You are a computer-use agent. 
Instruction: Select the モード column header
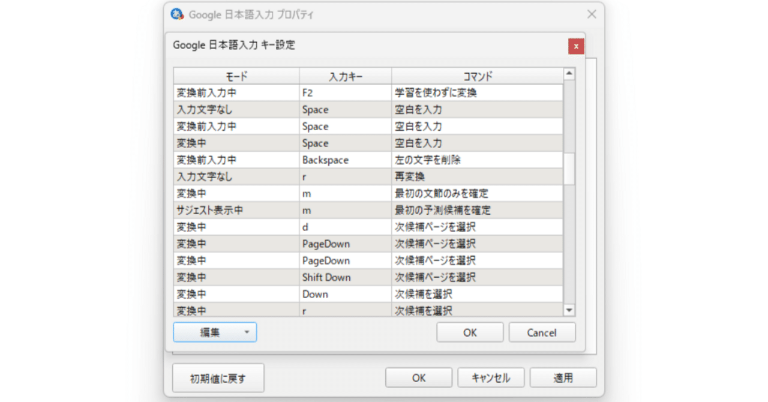point(236,76)
